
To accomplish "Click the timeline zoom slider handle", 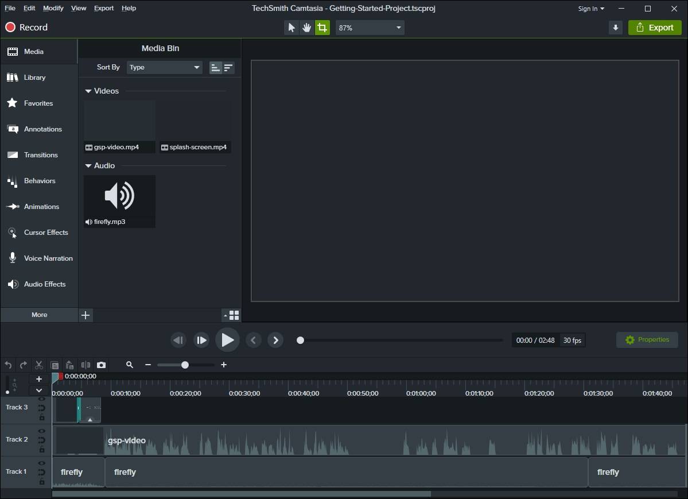I will 185,365.
